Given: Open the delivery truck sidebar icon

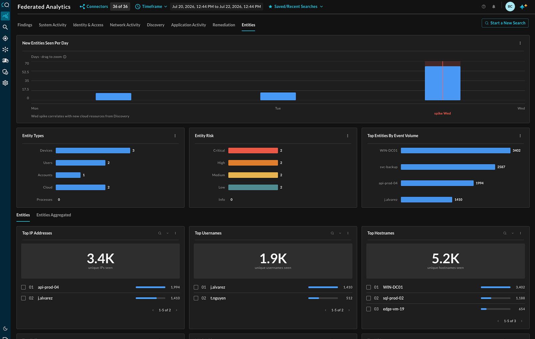Looking at the screenshot, I should (5, 61).
